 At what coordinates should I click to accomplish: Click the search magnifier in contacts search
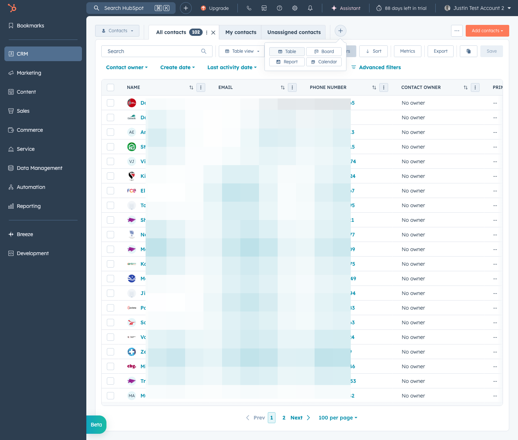point(204,51)
